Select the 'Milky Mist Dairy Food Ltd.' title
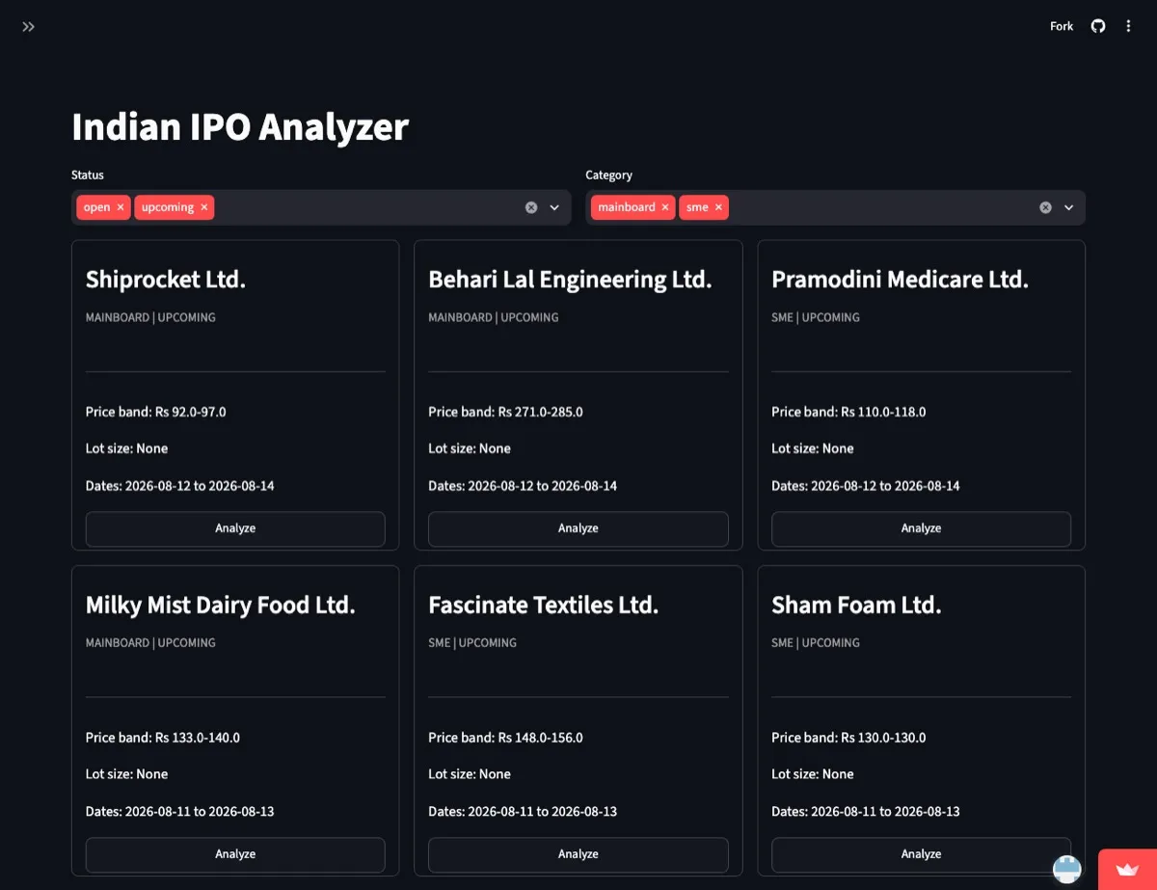 tap(221, 606)
